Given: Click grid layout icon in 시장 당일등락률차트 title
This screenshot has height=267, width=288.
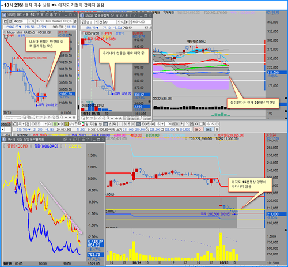Looking at the screenshot, I should coord(84,139).
